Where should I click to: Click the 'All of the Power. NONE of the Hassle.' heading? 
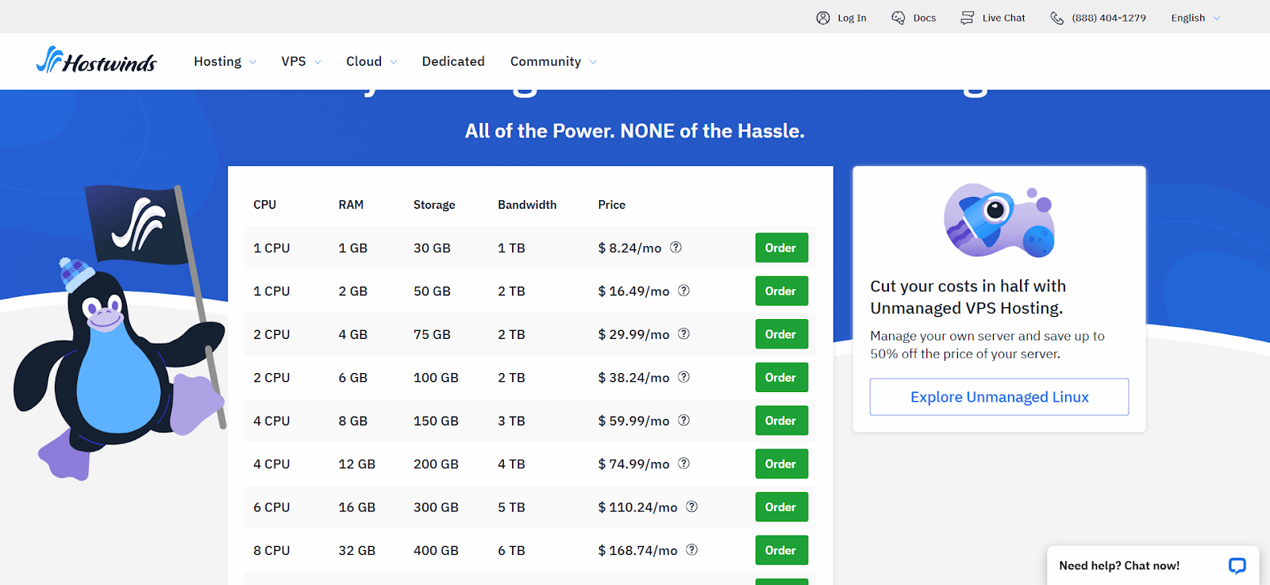click(x=635, y=131)
